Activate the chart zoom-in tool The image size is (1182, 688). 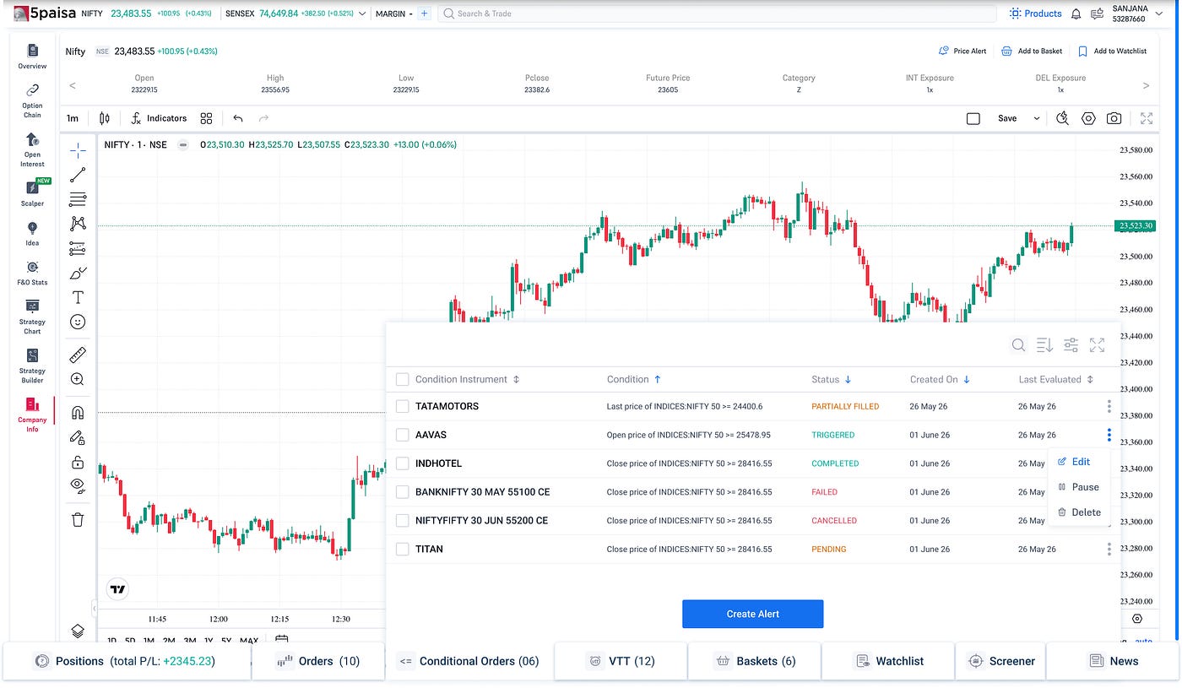(78, 379)
